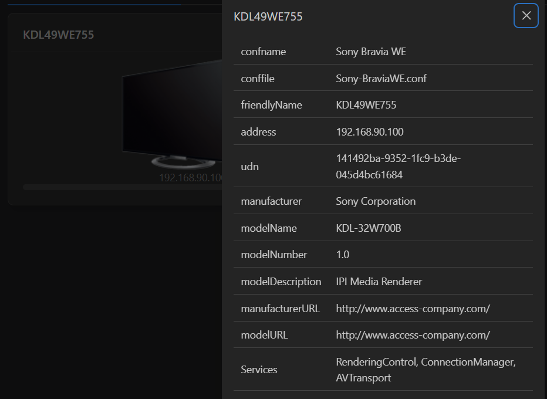Image resolution: width=547 pixels, height=399 pixels.
Task: Select the value Sony-BraviaWE.conf
Action: coord(381,79)
